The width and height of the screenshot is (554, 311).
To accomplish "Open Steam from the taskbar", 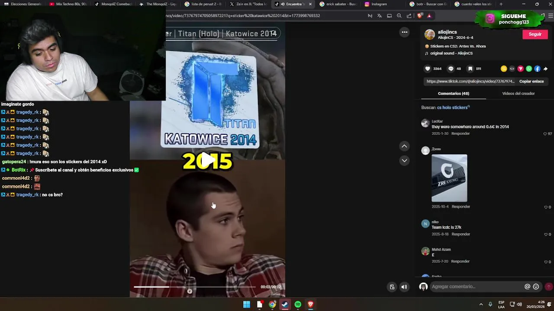I will point(285,305).
